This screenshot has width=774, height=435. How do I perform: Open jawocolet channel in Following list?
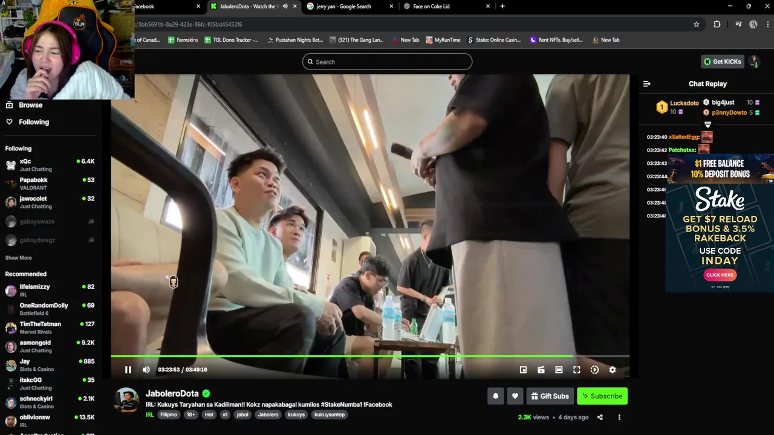click(x=50, y=202)
